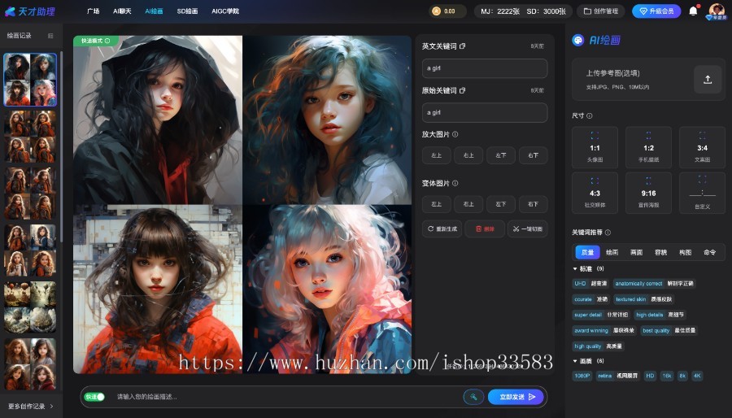Select the 画面 keyword tab
This screenshot has width=732, height=418.
click(x=636, y=252)
